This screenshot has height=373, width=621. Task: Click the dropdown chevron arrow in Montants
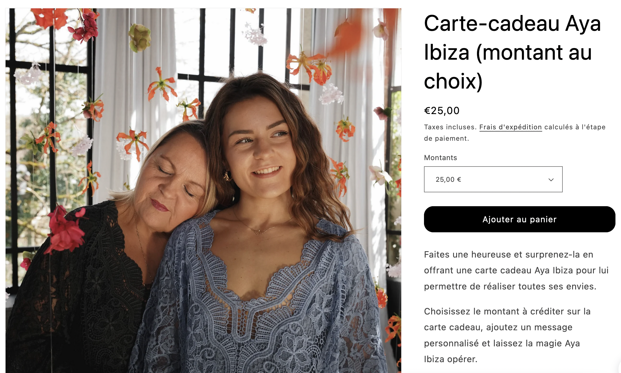point(551,180)
